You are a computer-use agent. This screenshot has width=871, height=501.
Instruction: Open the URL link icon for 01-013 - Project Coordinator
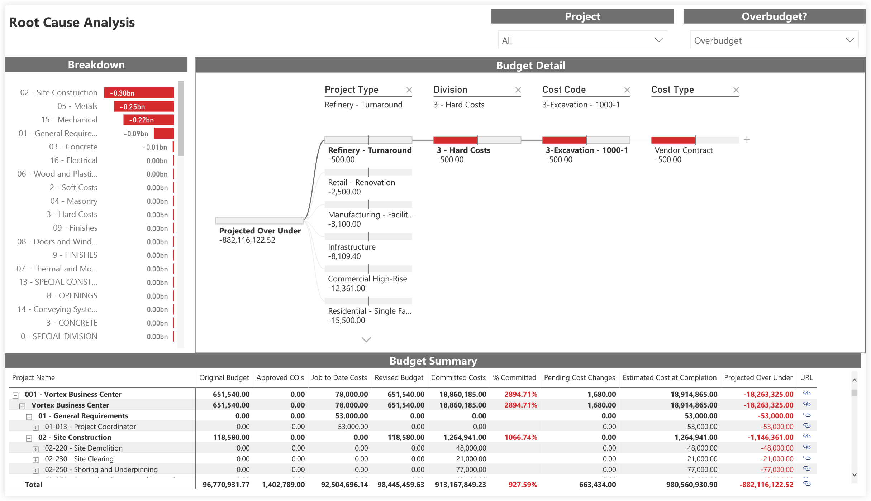coord(806,425)
